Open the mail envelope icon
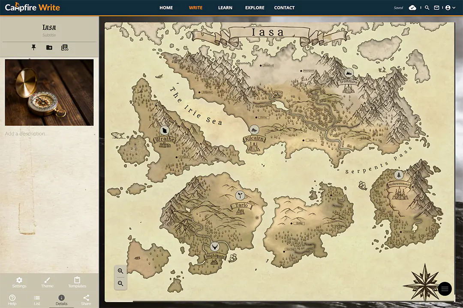The image size is (463, 308). [x=437, y=8]
